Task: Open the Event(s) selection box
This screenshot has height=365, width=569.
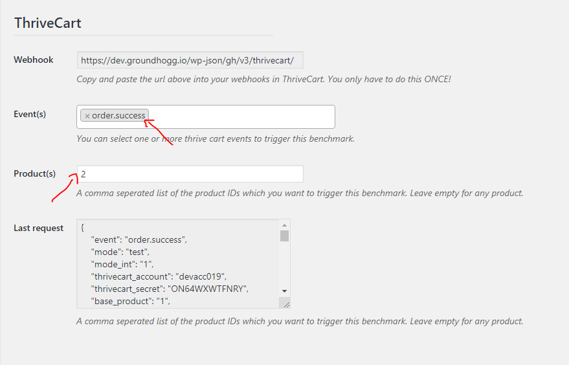Action: point(205,116)
